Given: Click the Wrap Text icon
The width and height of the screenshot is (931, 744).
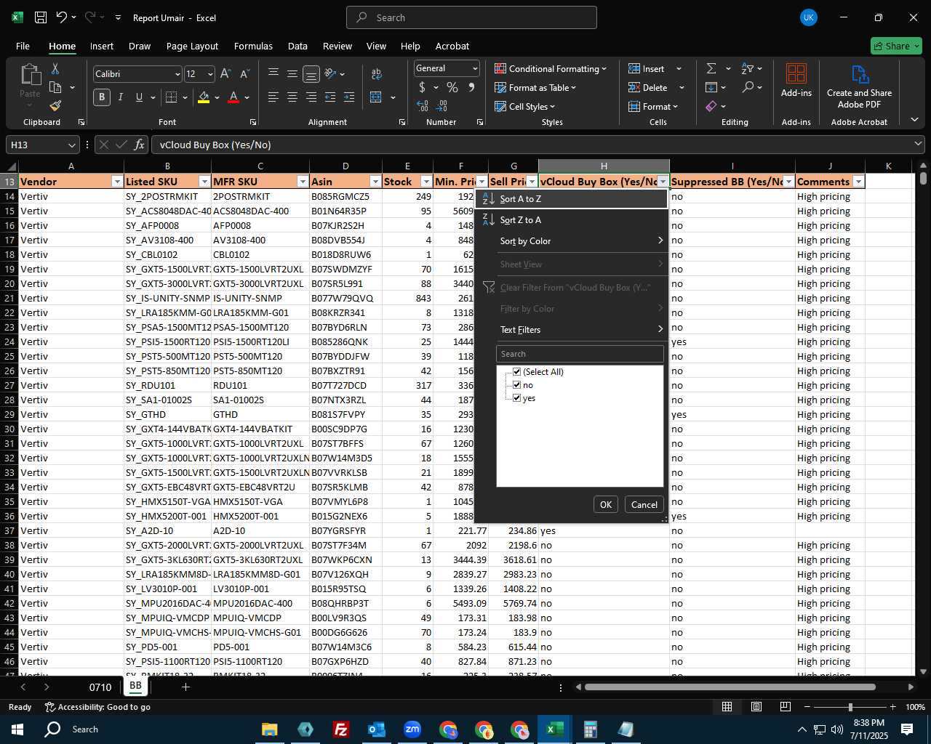Looking at the screenshot, I should tap(377, 74).
